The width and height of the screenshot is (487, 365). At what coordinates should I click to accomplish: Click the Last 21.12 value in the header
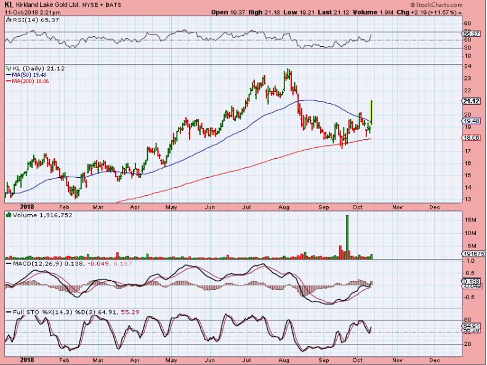[x=334, y=12]
